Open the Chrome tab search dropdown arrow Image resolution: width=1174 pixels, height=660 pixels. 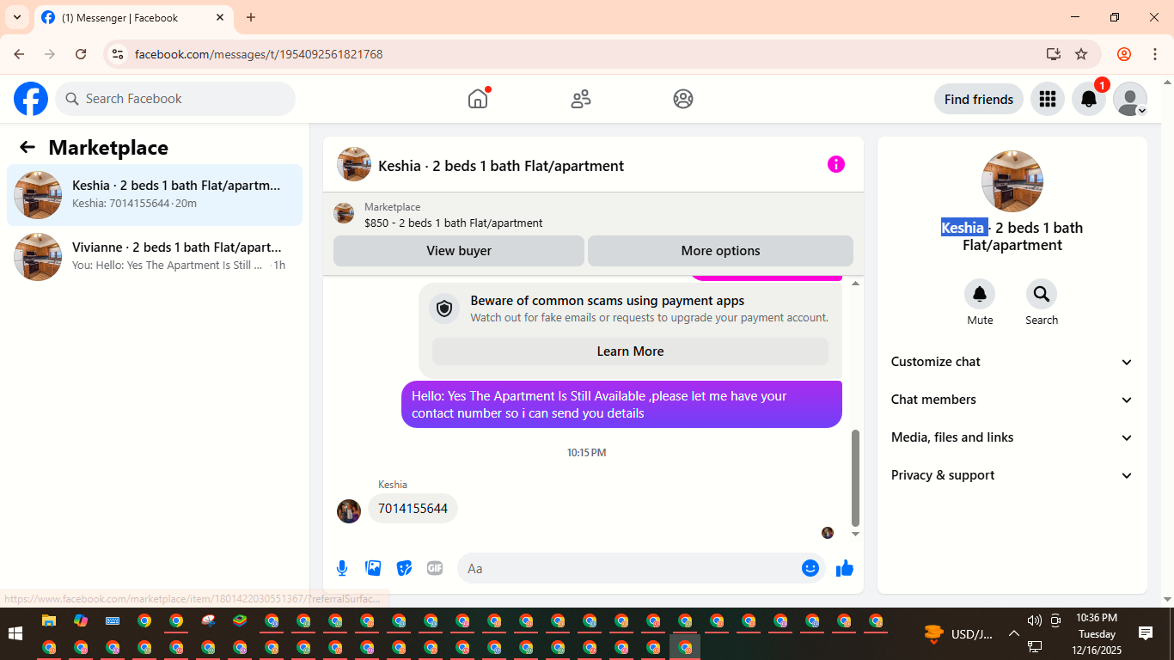pyautogui.click(x=17, y=17)
